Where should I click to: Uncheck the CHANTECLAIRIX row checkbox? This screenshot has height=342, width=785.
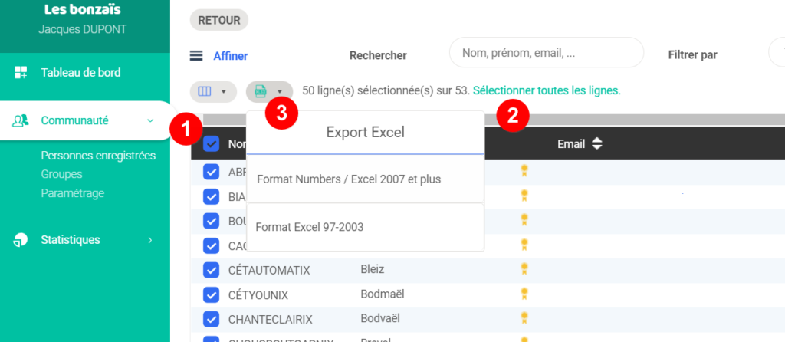(x=212, y=319)
